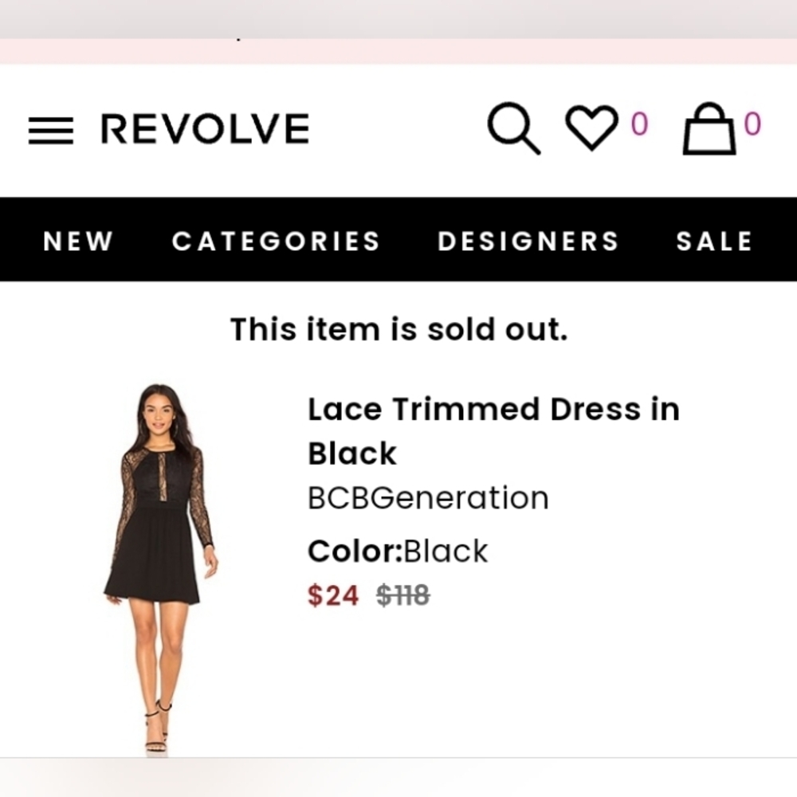Viewport: 797px width, 797px height.
Task: Open the wishlist heart icon
Action: click(x=591, y=127)
